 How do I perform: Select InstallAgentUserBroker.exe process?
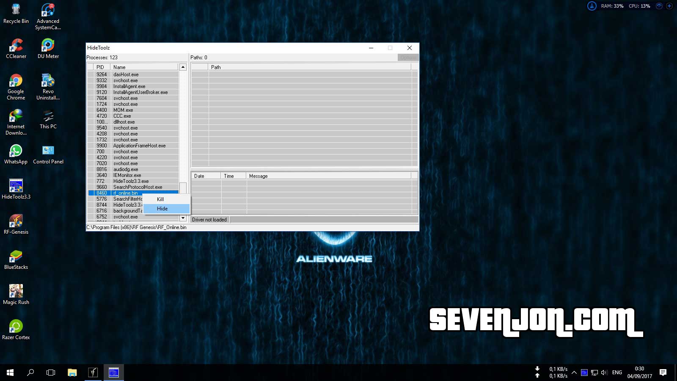pos(133,92)
